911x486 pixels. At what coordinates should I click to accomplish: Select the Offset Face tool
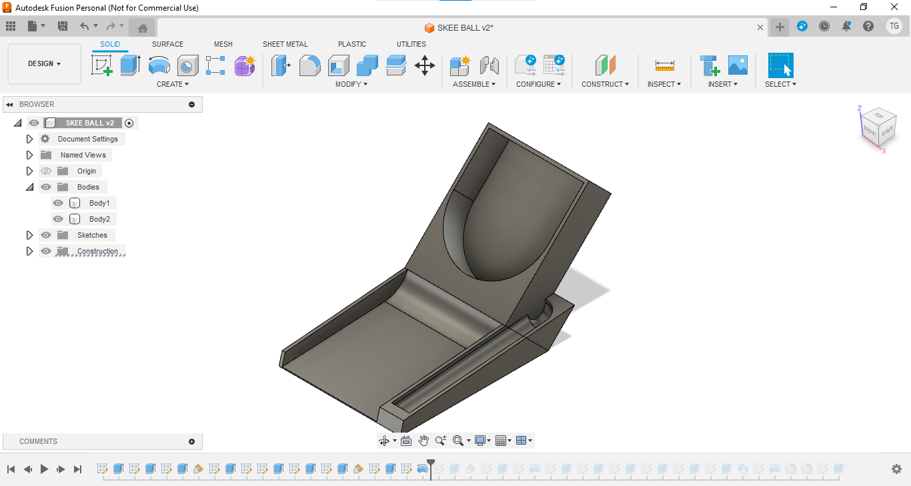point(396,65)
